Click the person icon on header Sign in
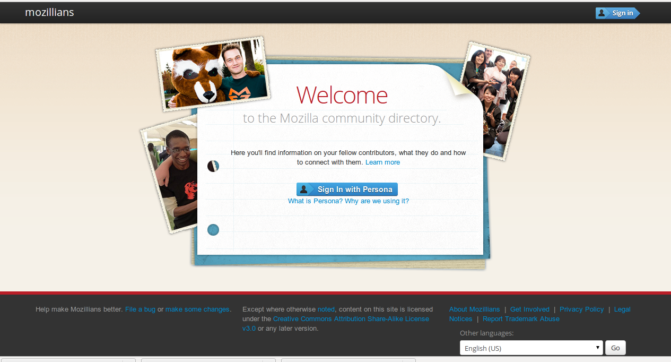Image resolution: width=671 pixels, height=362 pixels. point(602,13)
